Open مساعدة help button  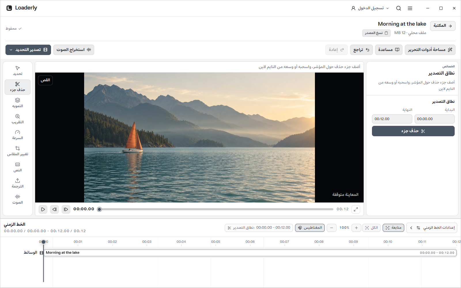point(389,50)
